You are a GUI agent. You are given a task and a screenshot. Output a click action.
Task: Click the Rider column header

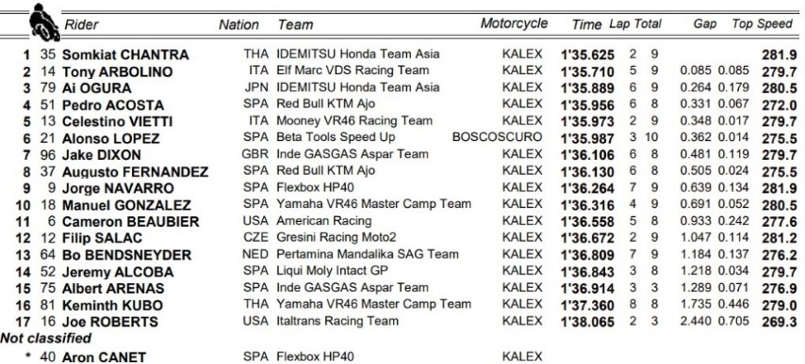[81, 24]
